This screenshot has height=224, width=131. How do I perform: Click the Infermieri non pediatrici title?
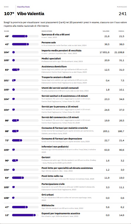tap(55, 147)
